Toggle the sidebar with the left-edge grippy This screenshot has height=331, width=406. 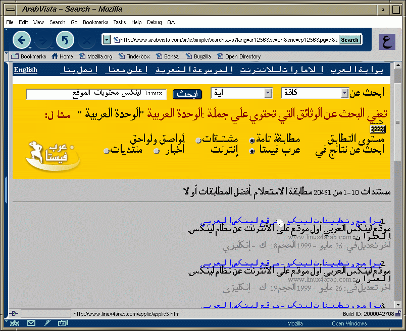point(6,190)
